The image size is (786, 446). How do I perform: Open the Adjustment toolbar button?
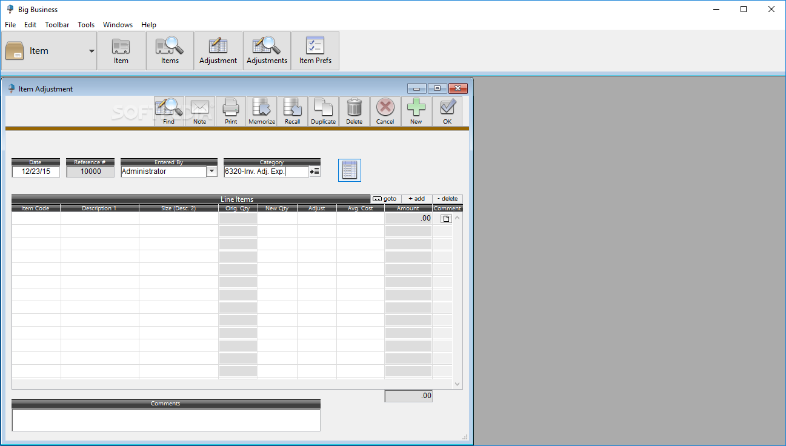[x=218, y=51]
